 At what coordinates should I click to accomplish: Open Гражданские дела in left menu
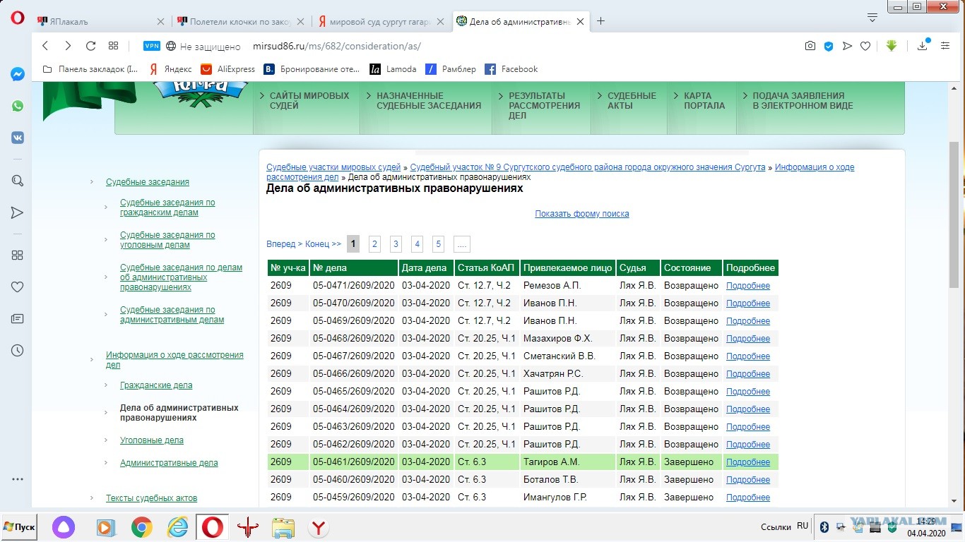coord(156,385)
